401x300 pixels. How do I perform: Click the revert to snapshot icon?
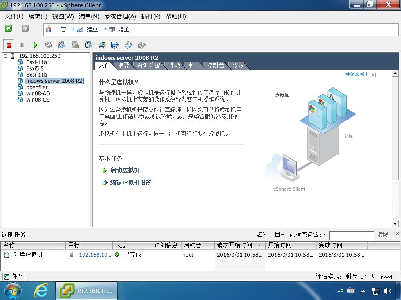pos(75,45)
